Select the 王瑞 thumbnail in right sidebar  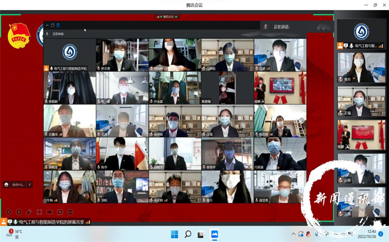pos(361,101)
